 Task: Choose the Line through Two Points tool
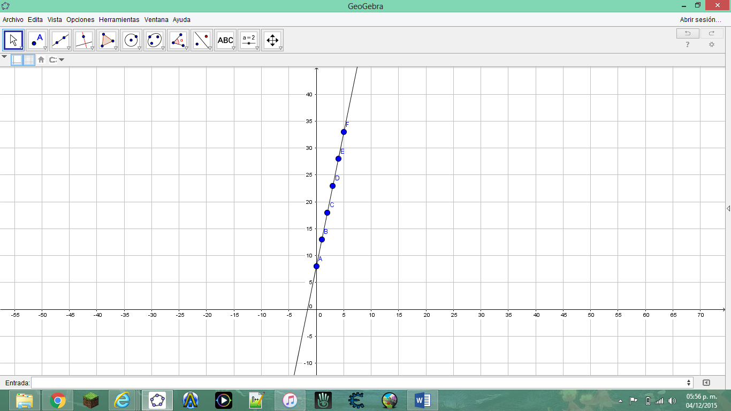60,40
